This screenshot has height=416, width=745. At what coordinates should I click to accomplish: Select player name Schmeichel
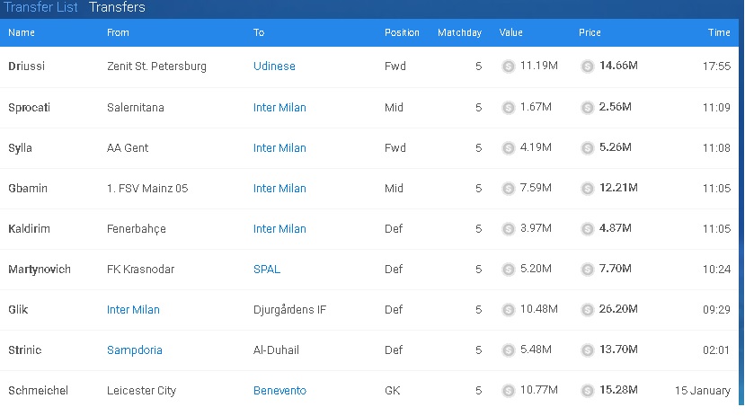tap(38, 390)
